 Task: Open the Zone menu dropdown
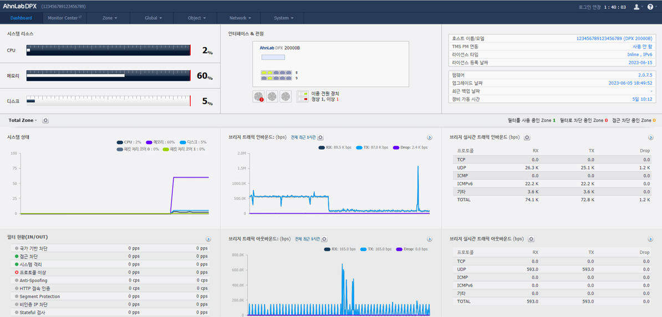(110, 18)
